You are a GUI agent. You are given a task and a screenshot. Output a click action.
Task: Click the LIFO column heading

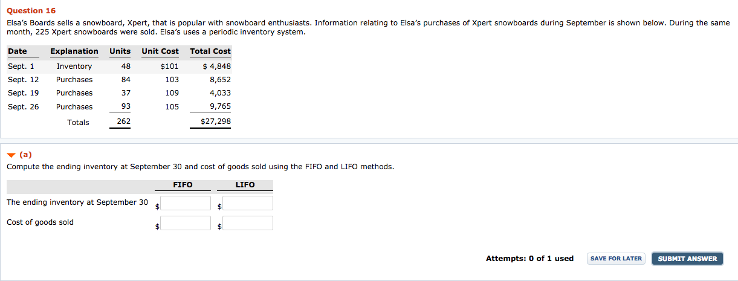(245, 185)
